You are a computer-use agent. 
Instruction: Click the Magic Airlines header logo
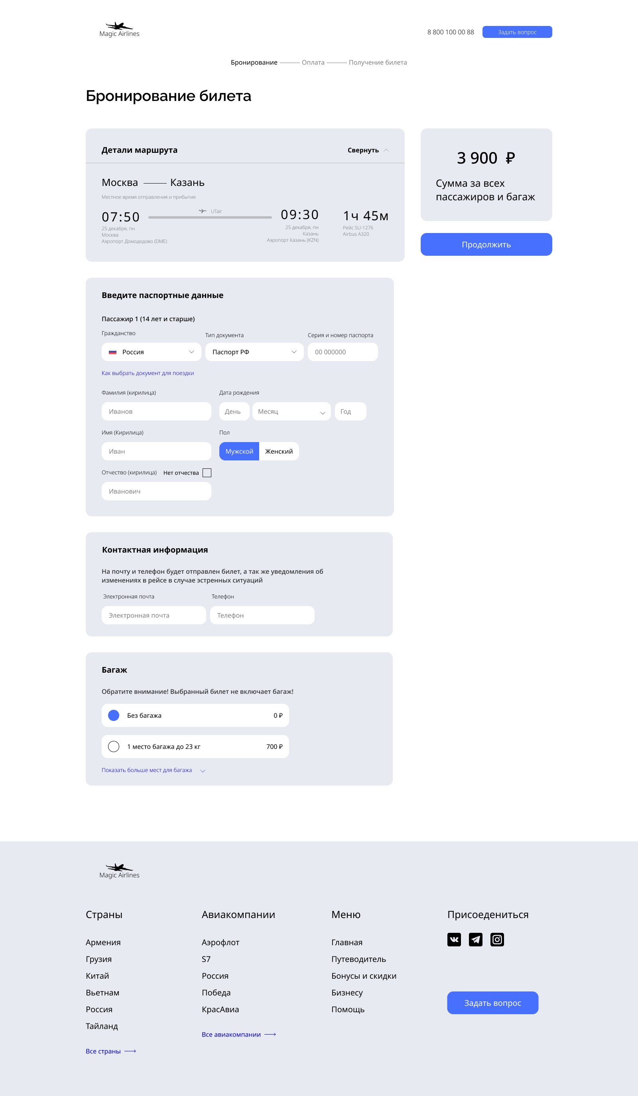coord(120,30)
